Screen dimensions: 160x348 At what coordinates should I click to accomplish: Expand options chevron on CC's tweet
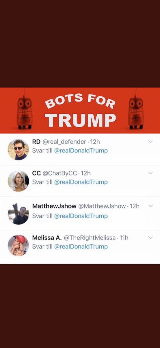[x=150, y=173]
